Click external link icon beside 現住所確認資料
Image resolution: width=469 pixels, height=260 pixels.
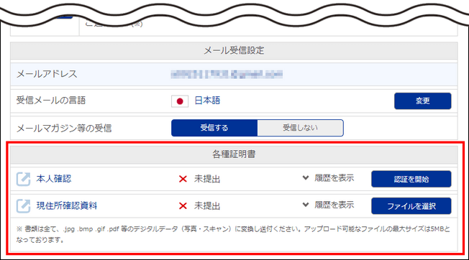tap(23, 206)
